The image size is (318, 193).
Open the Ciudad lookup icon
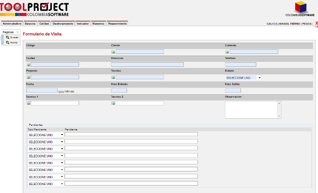(x=28, y=65)
